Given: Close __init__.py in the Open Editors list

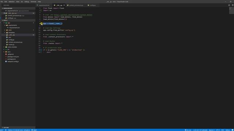Looking at the screenshot, I should point(4,13).
